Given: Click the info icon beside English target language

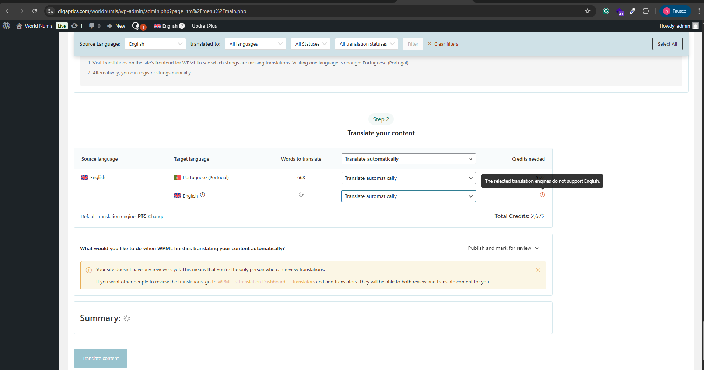Looking at the screenshot, I should [203, 195].
